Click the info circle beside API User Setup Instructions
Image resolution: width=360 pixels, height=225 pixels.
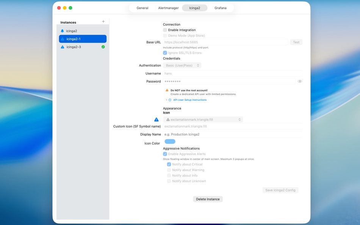[169, 100]
